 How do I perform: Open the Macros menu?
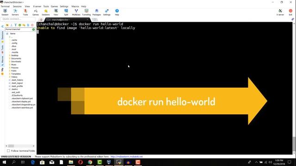pyautogui.click(x=75, y=6)
